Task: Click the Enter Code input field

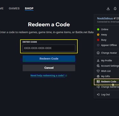Action: click(49, 48)
